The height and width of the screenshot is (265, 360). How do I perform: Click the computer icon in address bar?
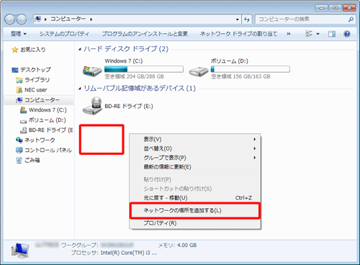pyautogui.click(x=38, y=19)
